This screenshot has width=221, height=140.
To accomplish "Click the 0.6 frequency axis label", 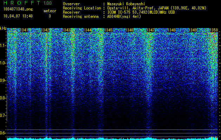I will coord(3,133).
